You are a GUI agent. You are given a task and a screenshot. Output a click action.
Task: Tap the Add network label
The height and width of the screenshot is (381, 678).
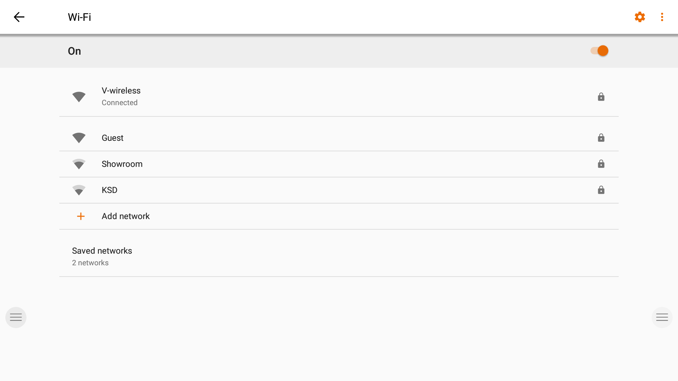[126, 216]
